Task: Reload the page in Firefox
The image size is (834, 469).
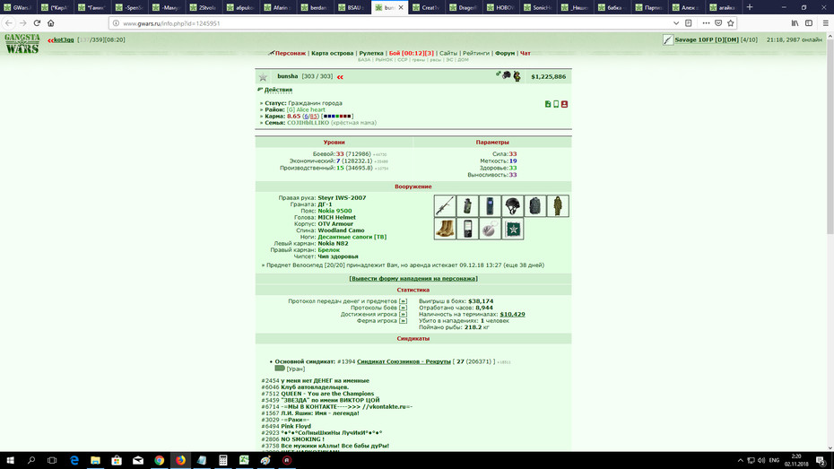Action: pos(37,22)
